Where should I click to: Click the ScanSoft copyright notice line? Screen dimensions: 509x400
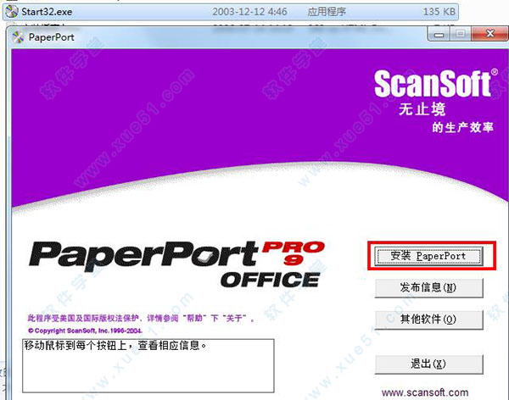click(78, 330)
